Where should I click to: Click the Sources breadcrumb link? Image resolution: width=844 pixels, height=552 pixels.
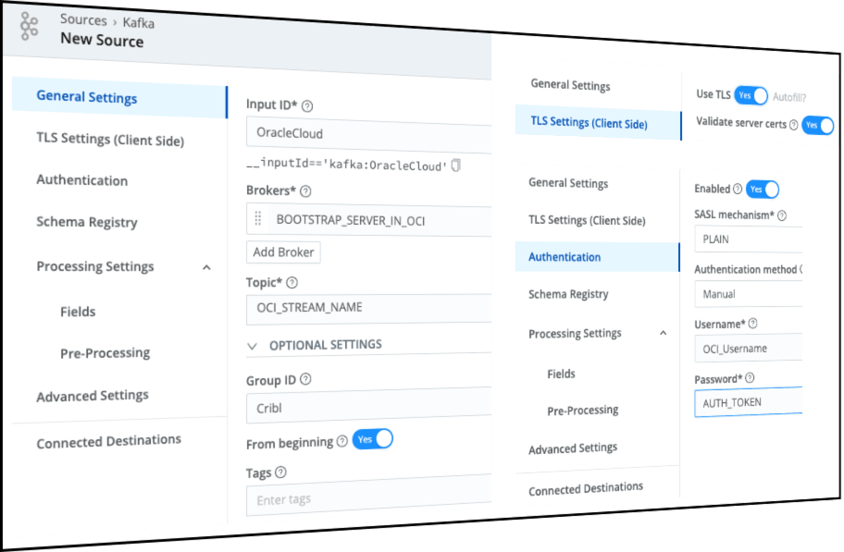point(83,20)
